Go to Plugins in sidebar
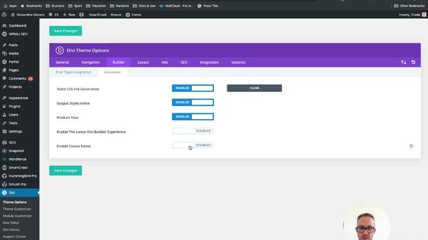The image size is (428, 240). coord(15,107)
